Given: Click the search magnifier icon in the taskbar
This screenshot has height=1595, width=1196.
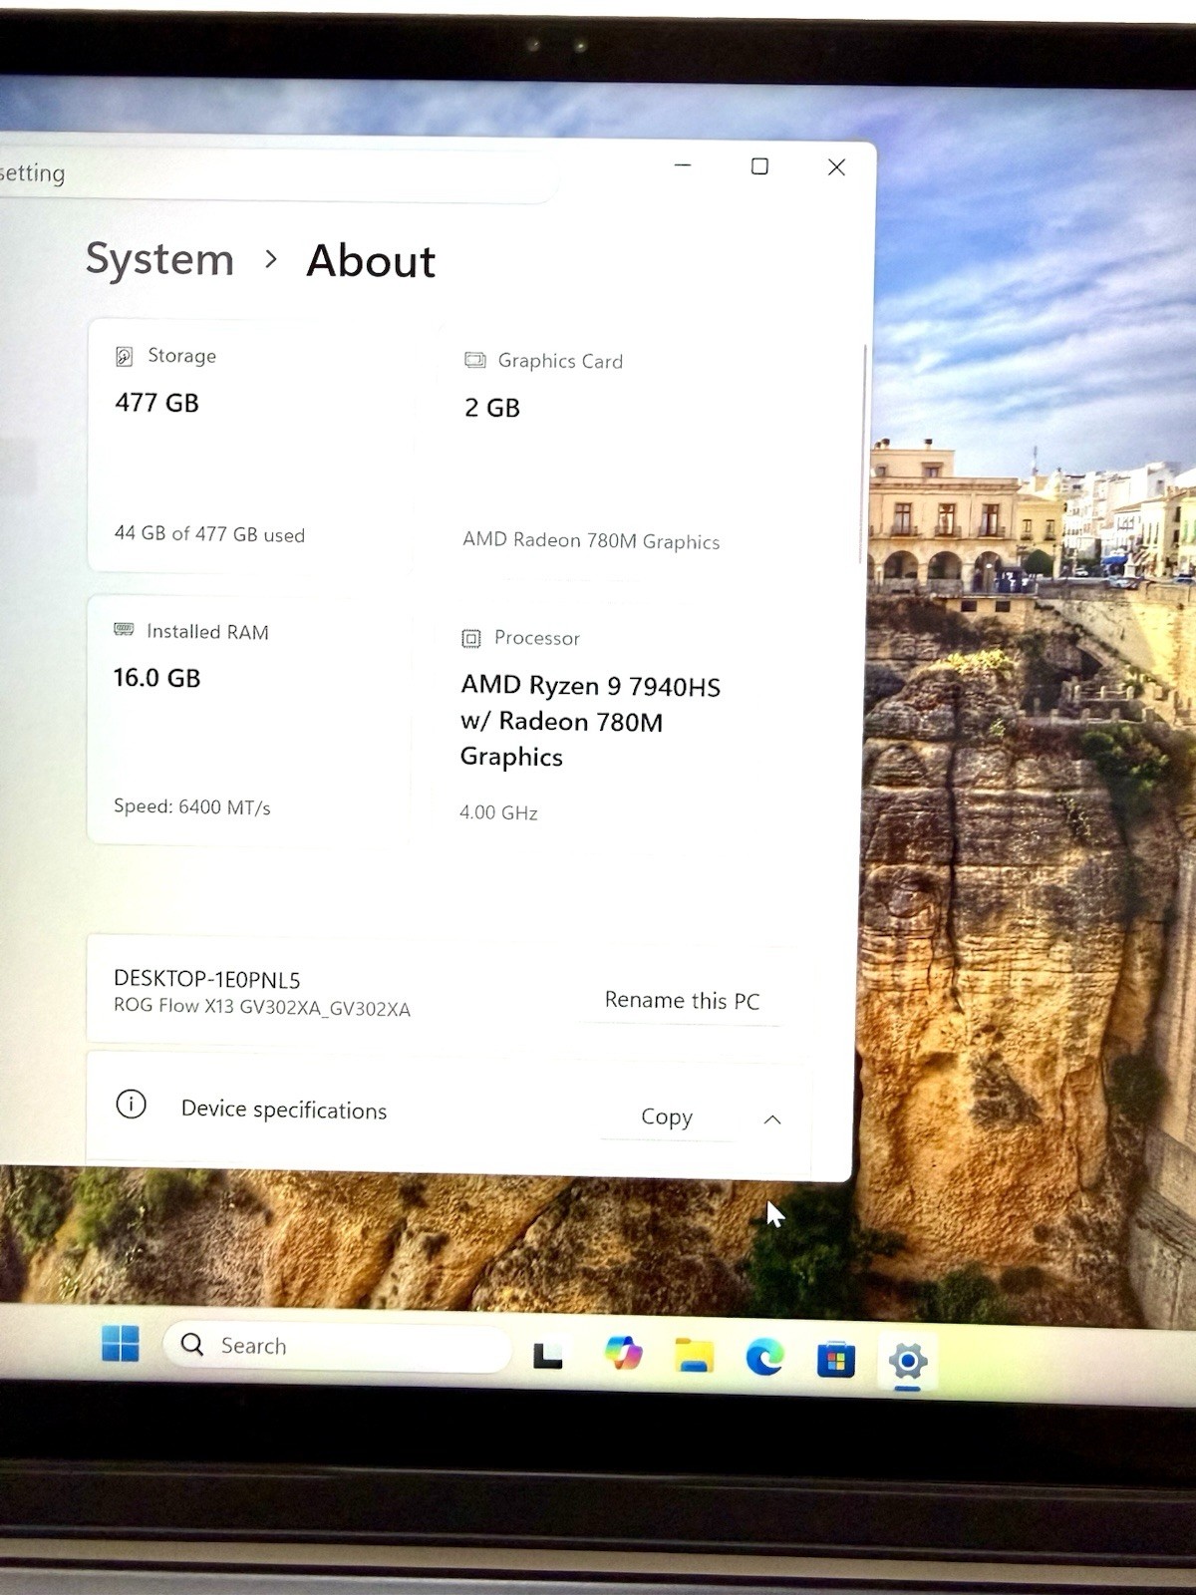Looking at the screenshot, I should tap(192, 1345).
